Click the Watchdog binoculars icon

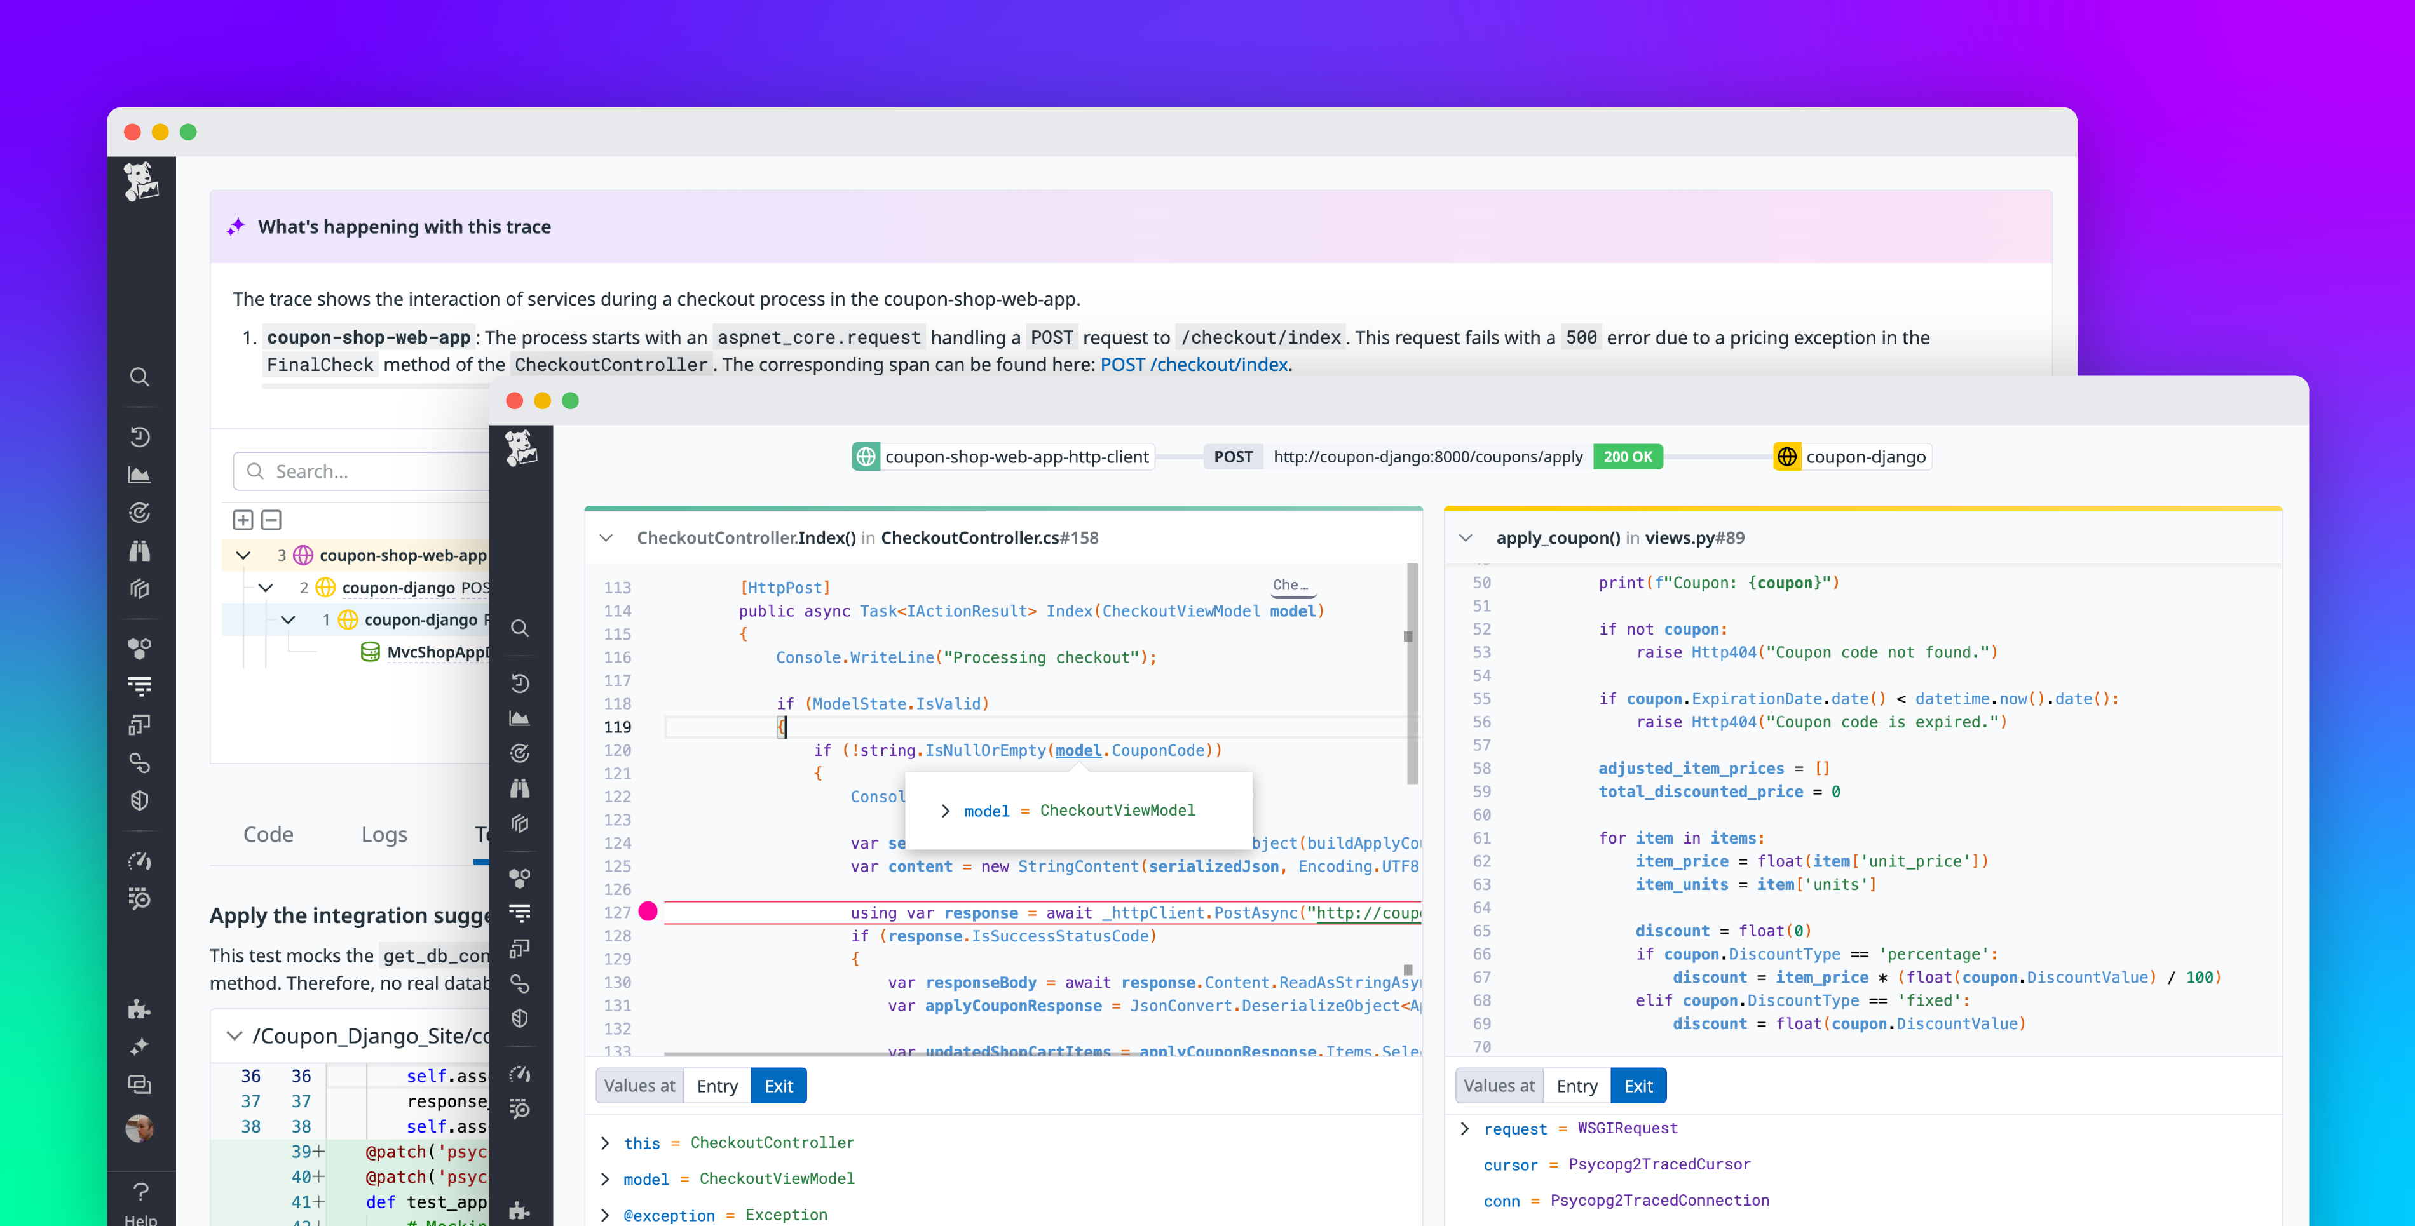tap(140, 550)
